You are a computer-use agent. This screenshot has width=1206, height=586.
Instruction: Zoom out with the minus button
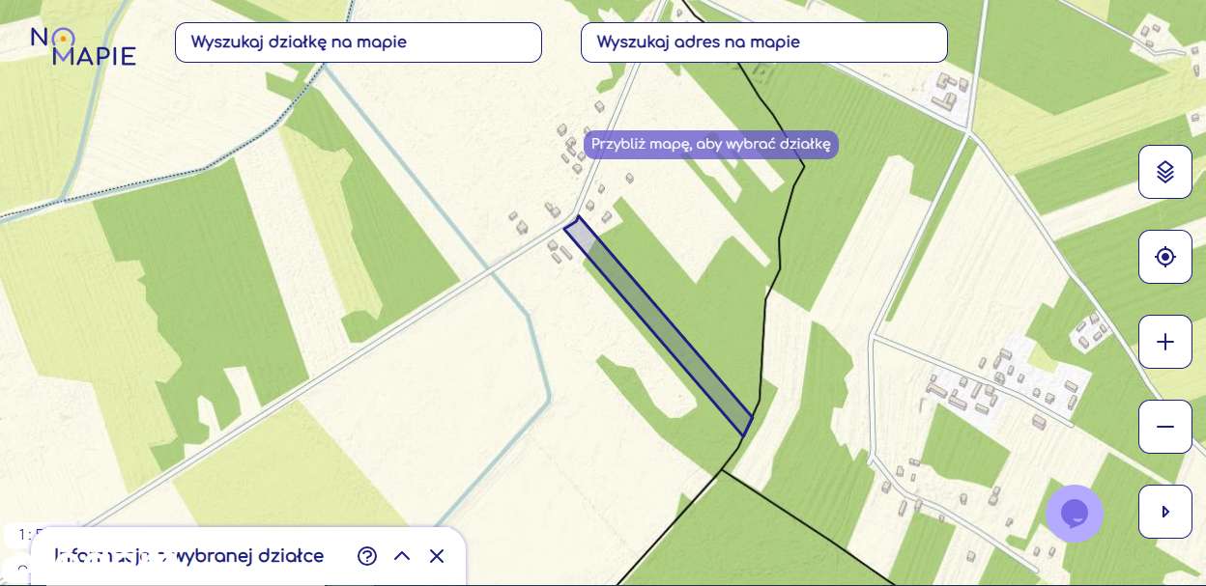tap(1164, 427)
